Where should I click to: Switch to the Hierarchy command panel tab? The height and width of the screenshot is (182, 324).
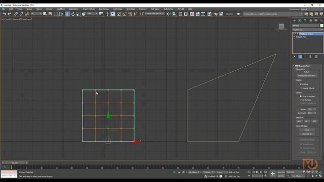(x=305, y=21)
